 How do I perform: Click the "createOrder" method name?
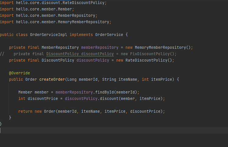coord(52,80)
